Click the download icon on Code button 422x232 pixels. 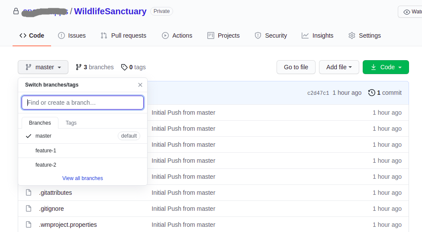click(374, 67)
